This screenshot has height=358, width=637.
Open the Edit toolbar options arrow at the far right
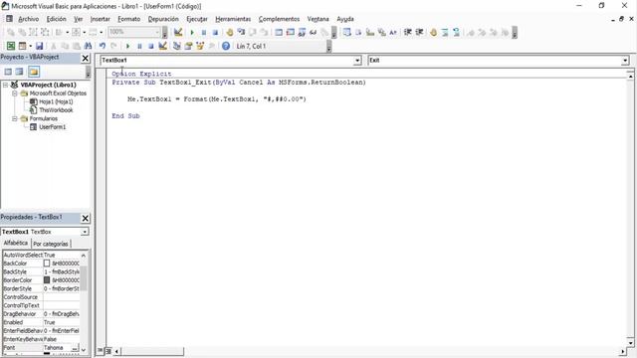(x=515, y=33)
